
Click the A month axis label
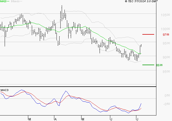point(55,119)
